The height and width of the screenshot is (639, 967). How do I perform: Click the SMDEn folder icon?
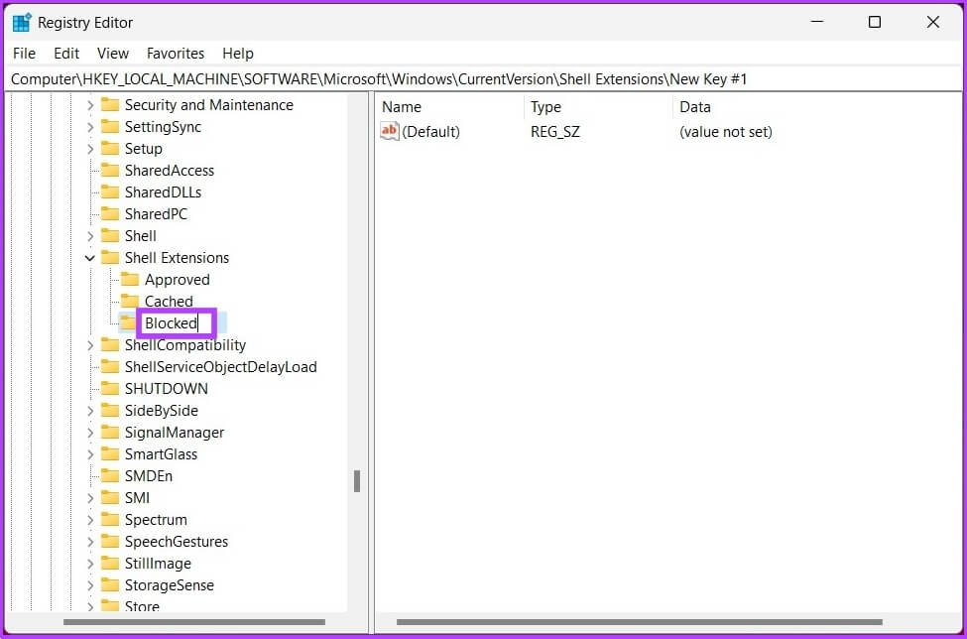110,476
